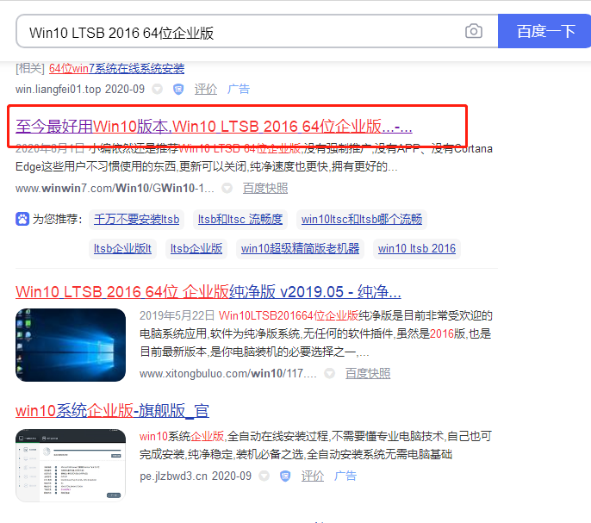
Task: Open 百度快照 for the winwin7 result
Action: (264, 188)
